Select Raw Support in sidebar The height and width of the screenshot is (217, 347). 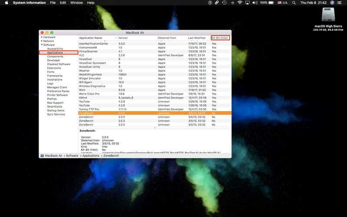[x=55, y=103]
